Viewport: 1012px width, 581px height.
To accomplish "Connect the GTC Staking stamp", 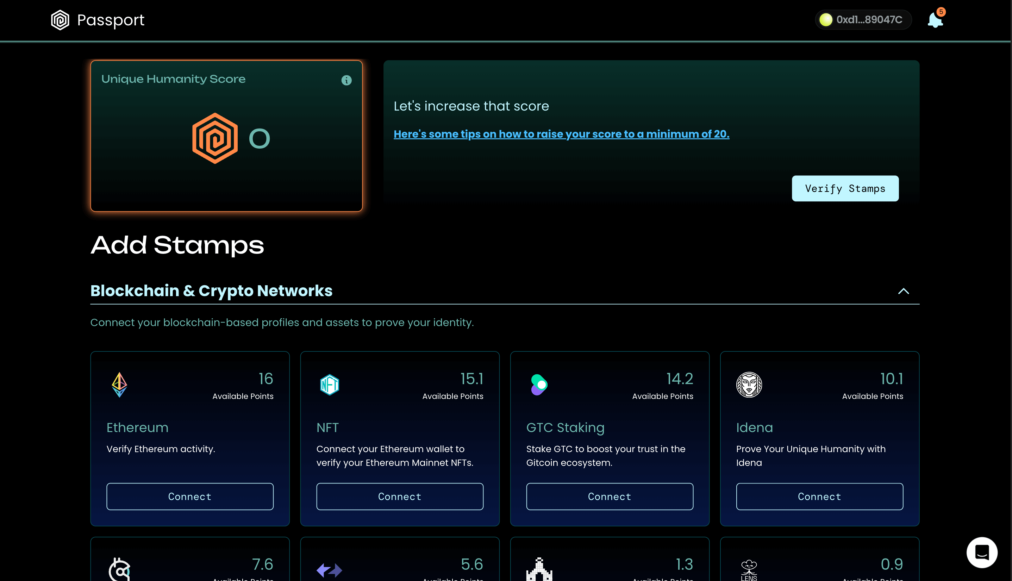I will (610, 496).
